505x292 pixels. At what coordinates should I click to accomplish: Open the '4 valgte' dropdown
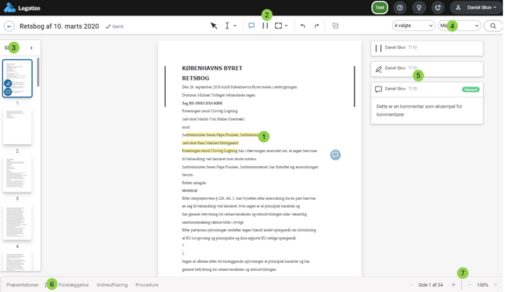413,26
